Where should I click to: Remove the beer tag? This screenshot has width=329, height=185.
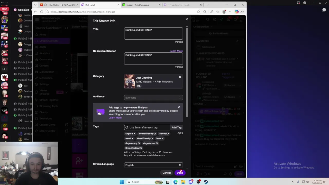(163, 138)
